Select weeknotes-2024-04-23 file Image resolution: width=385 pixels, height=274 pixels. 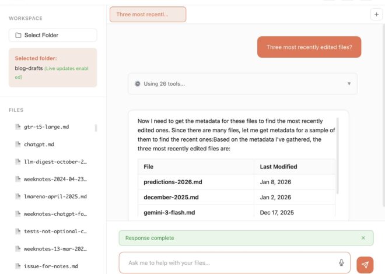click(55, 179)
